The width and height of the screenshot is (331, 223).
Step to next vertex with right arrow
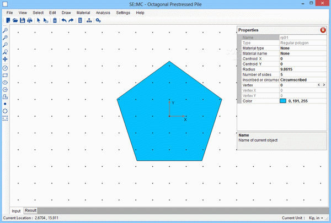324,85
